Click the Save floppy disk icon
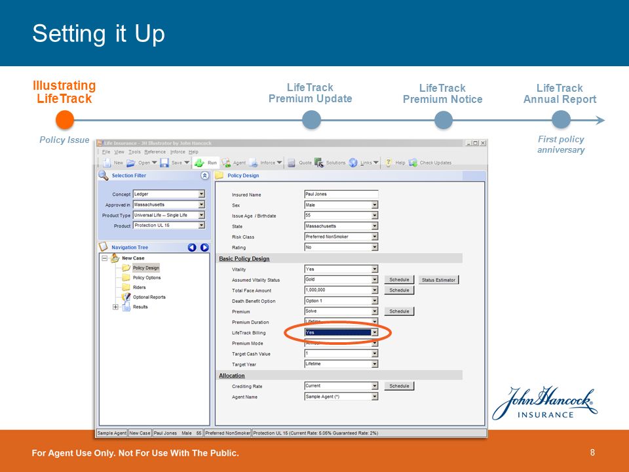The height and width of the screenshot is (472, 629). [164, 163]
